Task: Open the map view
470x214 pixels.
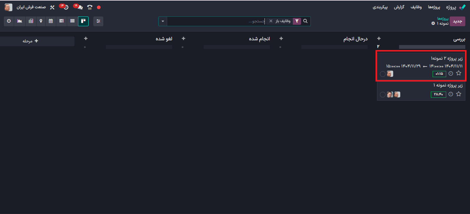Action: (x=41, y=21)
